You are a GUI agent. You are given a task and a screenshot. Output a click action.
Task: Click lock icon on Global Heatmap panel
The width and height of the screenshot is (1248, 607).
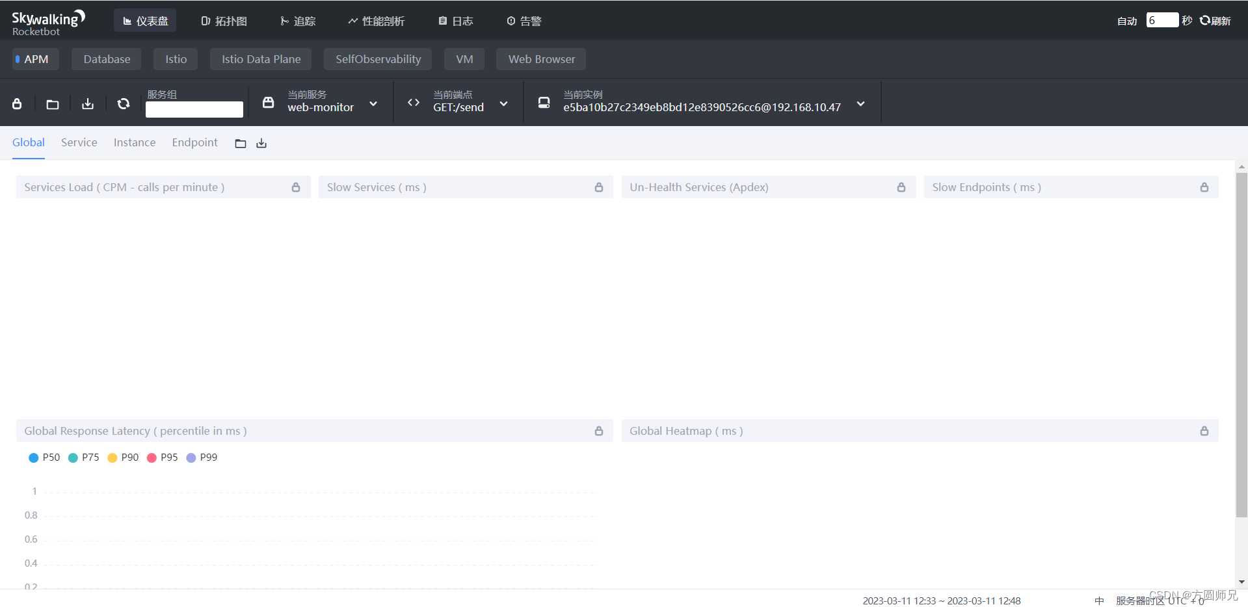[x=1204, y=431]
